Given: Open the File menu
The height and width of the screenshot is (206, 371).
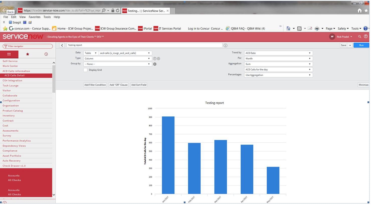Looking at the screenshot, I should tap(6, 17).
